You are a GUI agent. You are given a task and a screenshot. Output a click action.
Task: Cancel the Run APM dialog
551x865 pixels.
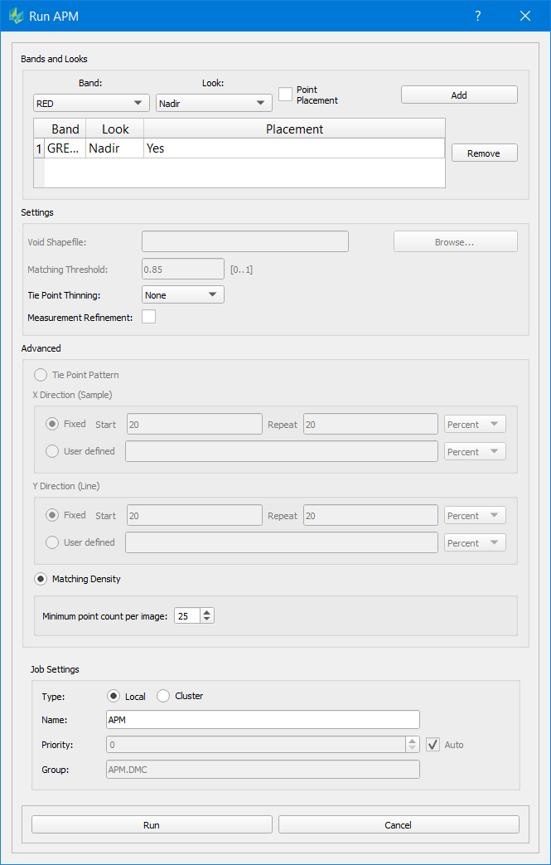pyautogui.click(x=399, y=824)
